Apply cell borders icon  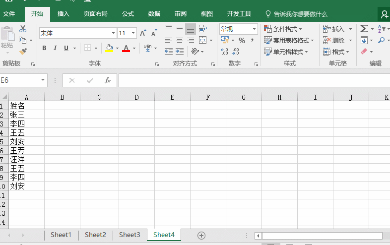click(x=87, y=48)
